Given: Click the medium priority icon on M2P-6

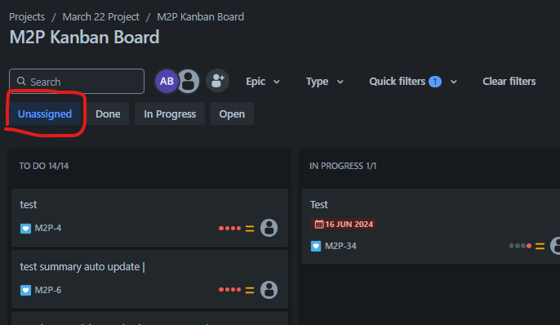Looking at the screenshot, I should (x=250, y=291).
